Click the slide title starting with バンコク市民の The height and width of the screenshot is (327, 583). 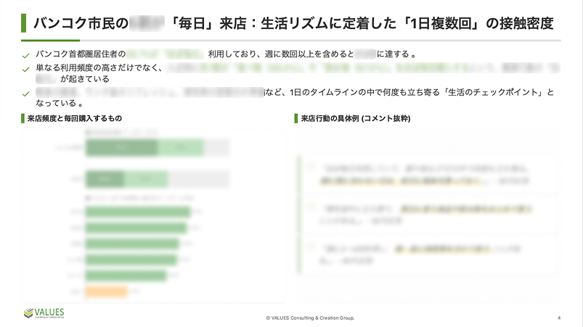coord(290,23)
